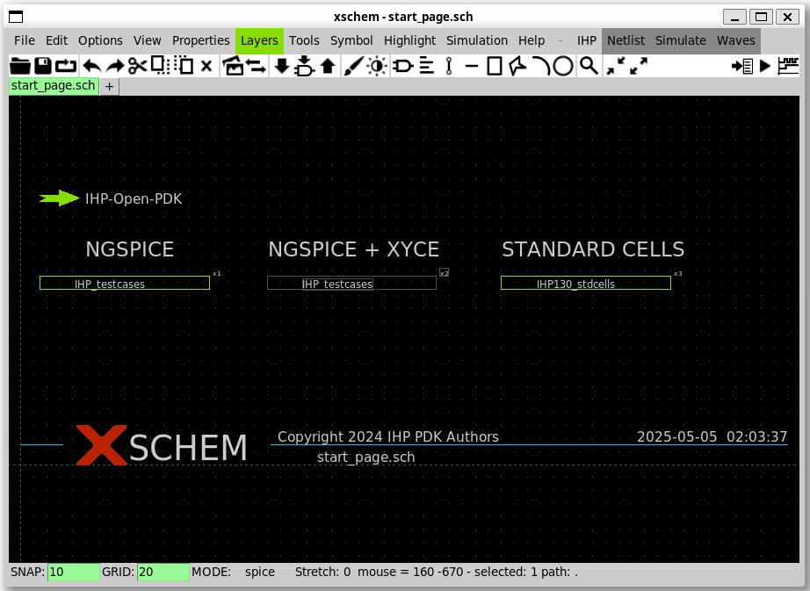Screen dimensions: 810x591
Task: Toggle the Netlist button
Action: tap(626, 40)
